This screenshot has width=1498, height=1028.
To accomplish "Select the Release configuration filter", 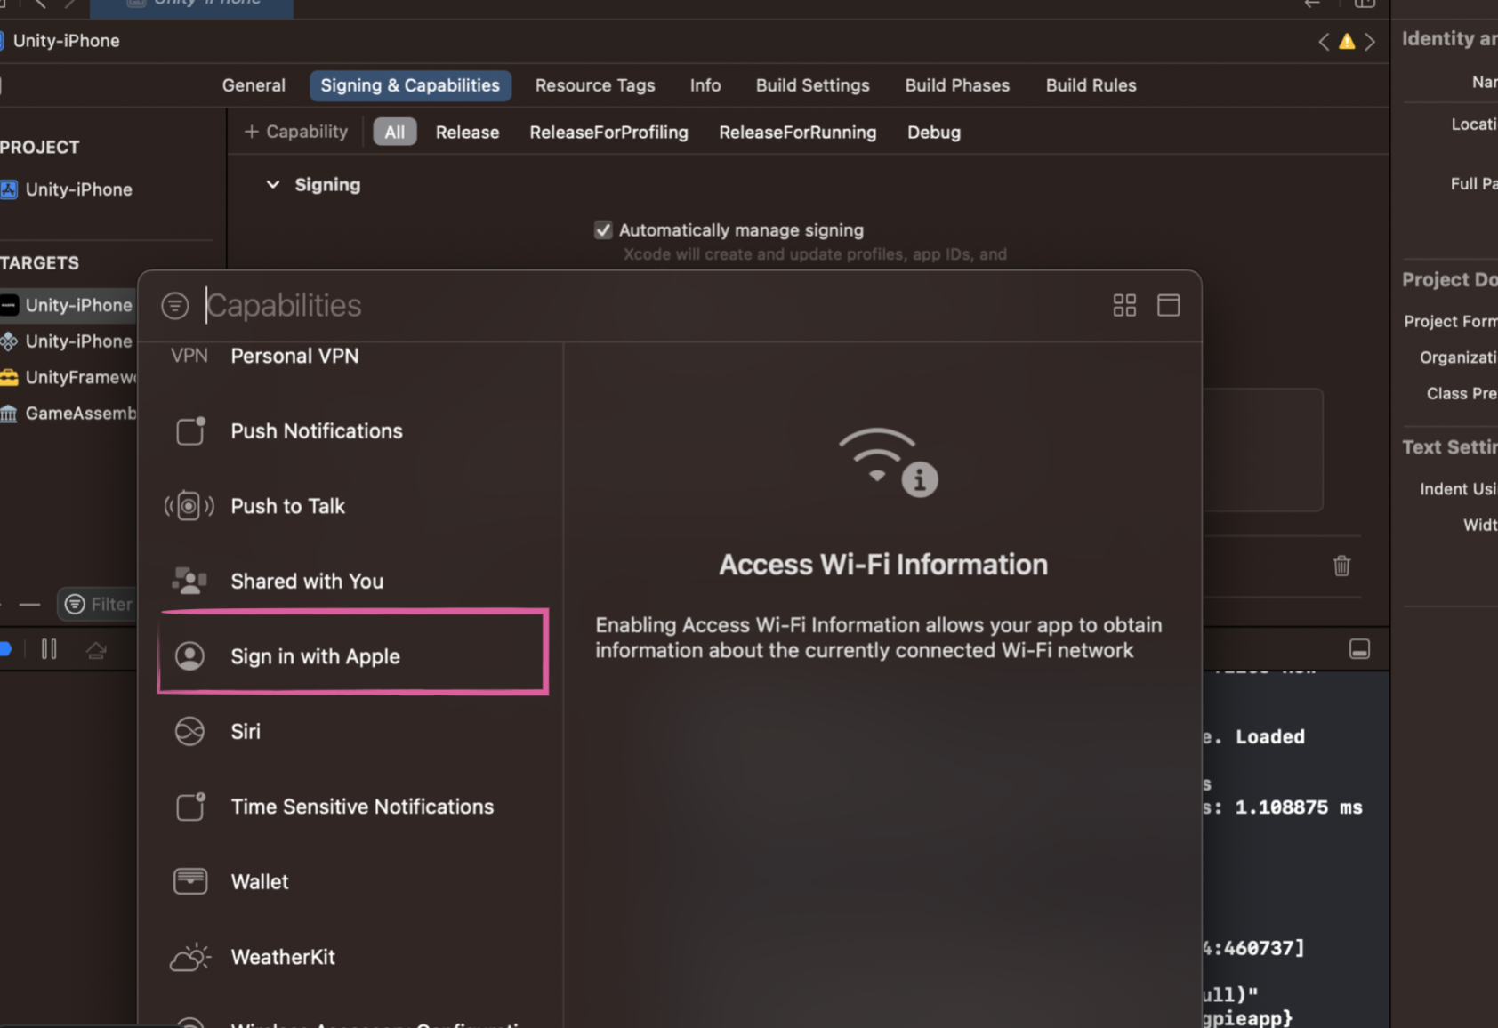I will (467, 133).
